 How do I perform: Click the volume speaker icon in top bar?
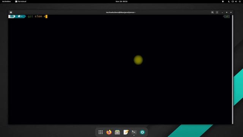click(236, 2)
